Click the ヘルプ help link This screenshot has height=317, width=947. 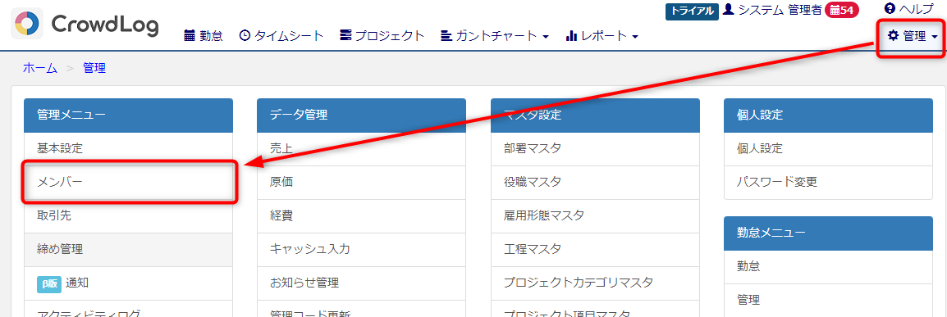click(908, 8)
